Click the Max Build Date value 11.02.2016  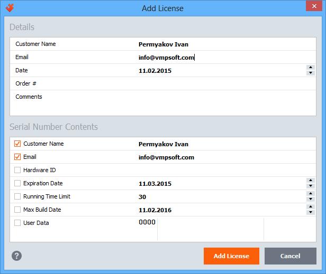tap(155, 210)
